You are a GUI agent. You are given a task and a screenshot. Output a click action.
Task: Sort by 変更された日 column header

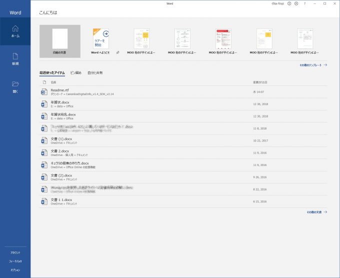(260, 82)
